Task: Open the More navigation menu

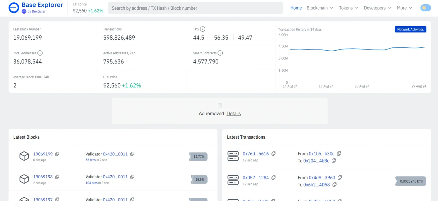Action: 404,8
